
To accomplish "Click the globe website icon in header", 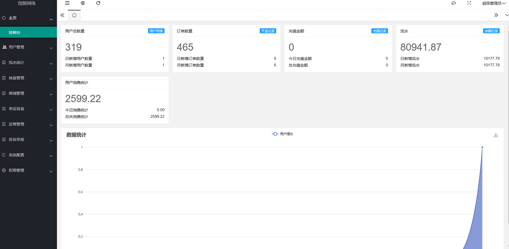I will click(x=83, y=3).
